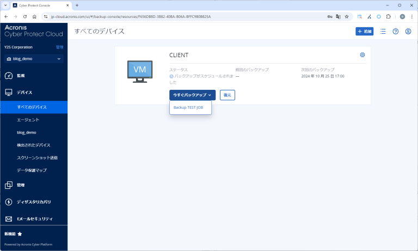Click the 監視 monitoring gauge icon

(9, 76)
